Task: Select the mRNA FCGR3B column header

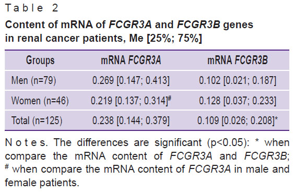Action: click(x=238, y=61)
